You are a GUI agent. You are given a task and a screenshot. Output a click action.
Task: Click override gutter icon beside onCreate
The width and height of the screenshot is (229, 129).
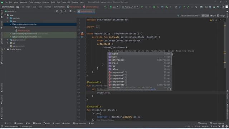(x=82, y=37)
